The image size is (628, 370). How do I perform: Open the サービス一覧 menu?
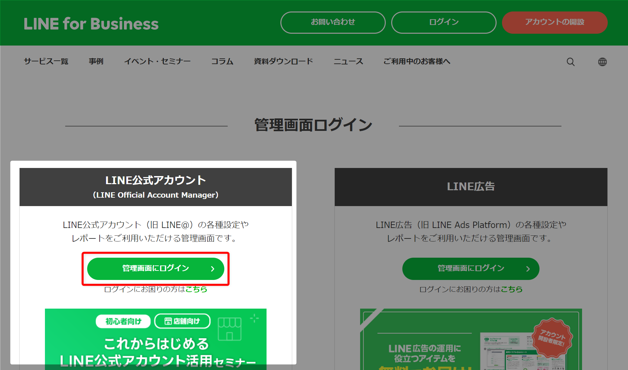coord(46,61)
